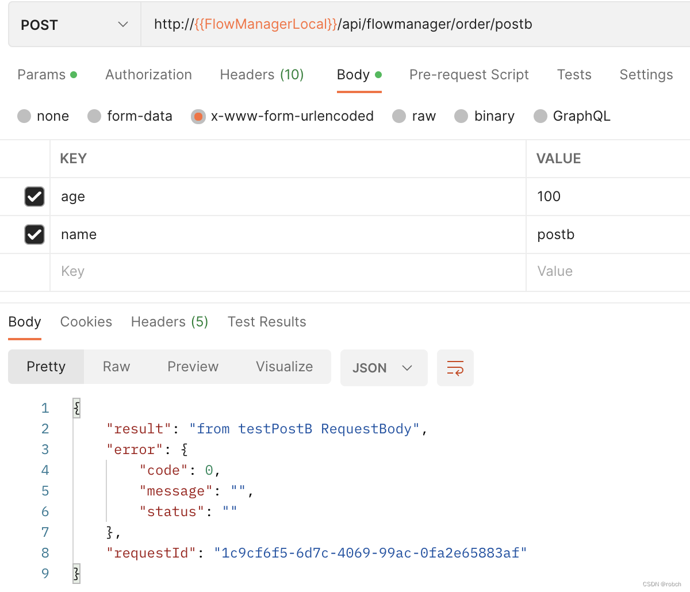Collapse the JSON response at line 1
690x592 pixels.
76,408
